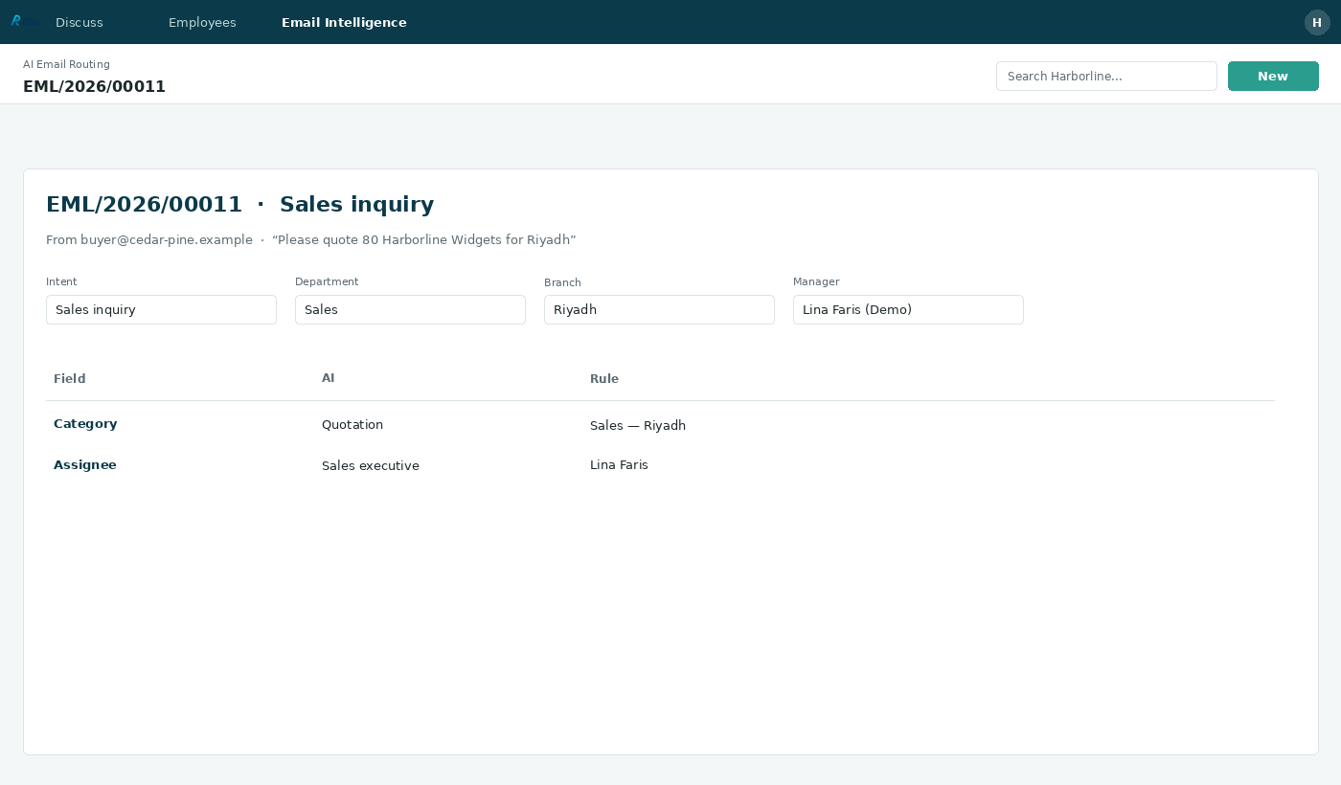Click the Rule column header
Screen dimensions: 1341x785
(x=604, y=378)
